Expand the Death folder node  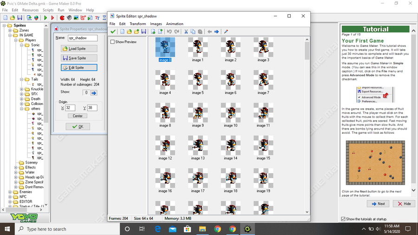21,99
